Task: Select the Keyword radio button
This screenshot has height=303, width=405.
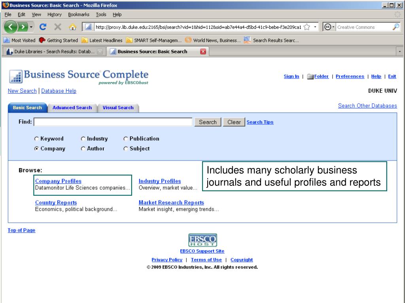Action: pos(36,138)
